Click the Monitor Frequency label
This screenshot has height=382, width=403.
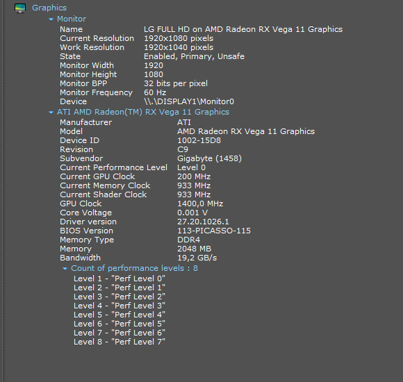[x=96, y=92]
